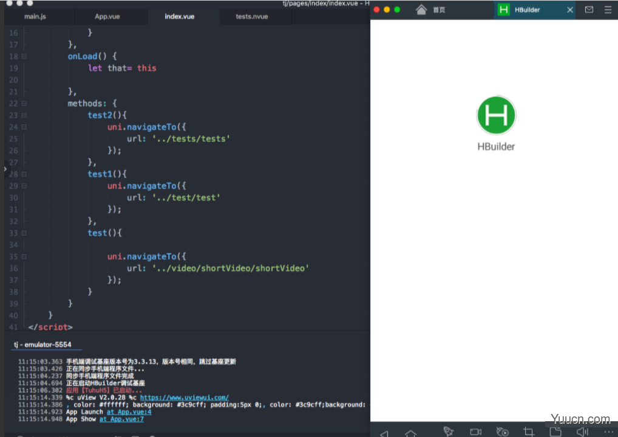Switch to the main.js editor tab

(x=35, y=16)
